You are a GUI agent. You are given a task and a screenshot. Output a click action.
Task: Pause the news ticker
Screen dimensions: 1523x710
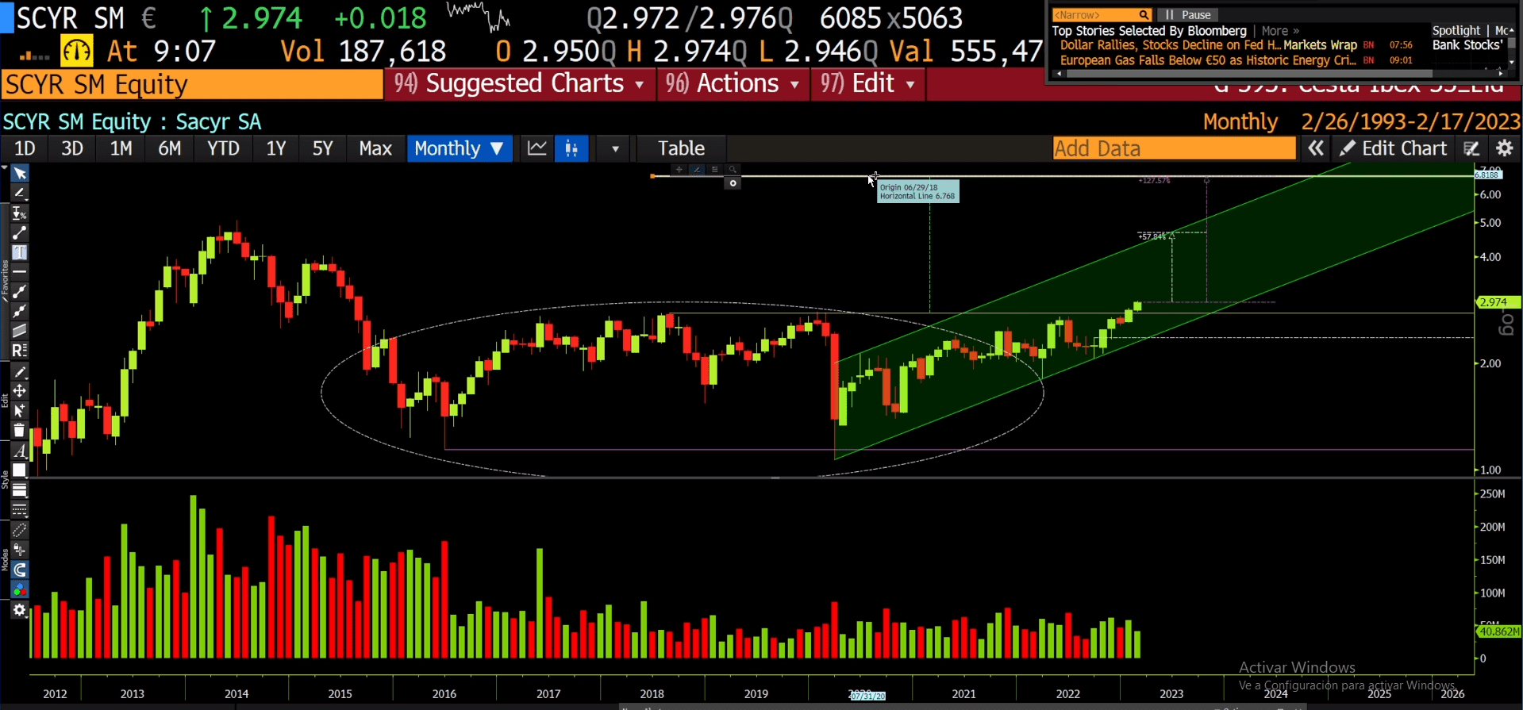tap(1188, 15)
